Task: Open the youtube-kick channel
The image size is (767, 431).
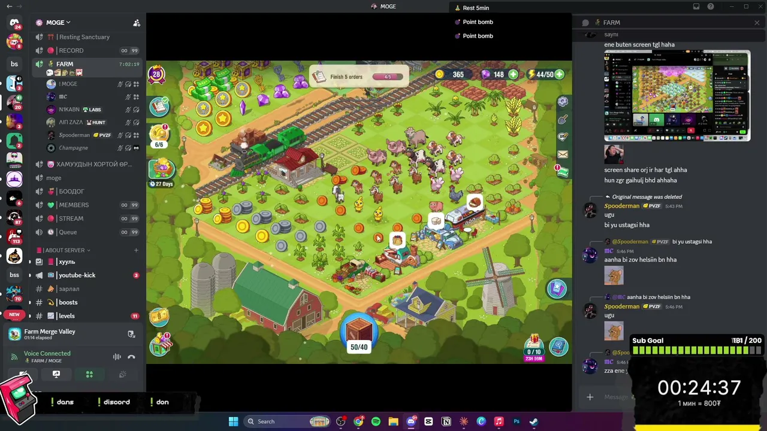Action: [x=87, y=275]
